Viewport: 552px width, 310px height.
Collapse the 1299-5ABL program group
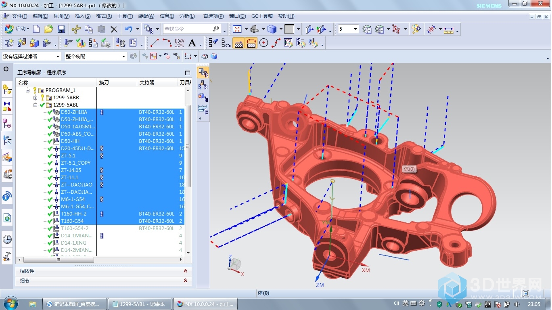point(36,105)
